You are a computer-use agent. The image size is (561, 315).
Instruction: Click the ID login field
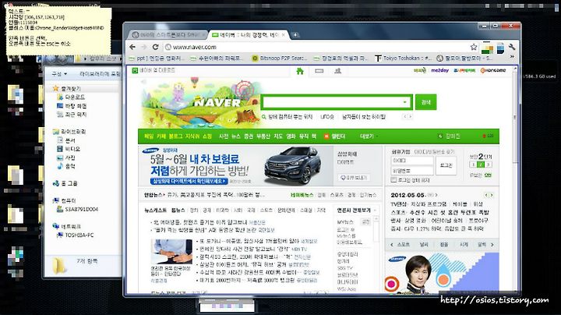[412, 161]
